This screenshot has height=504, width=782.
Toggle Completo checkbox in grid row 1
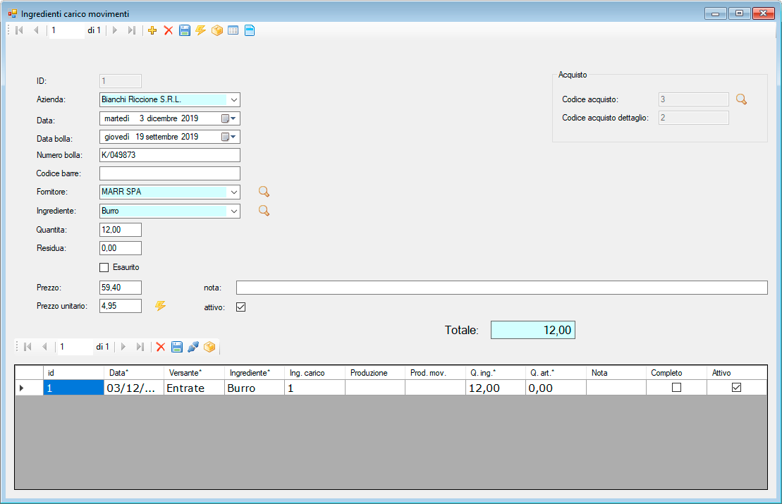pyautogui.click(x=676, y=388)
